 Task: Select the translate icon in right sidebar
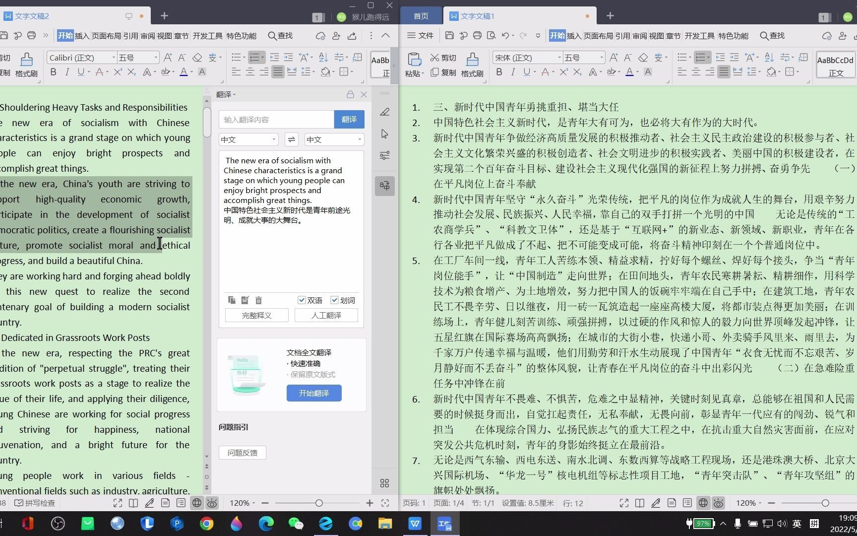pyautogui.click(x=385, y=186)
